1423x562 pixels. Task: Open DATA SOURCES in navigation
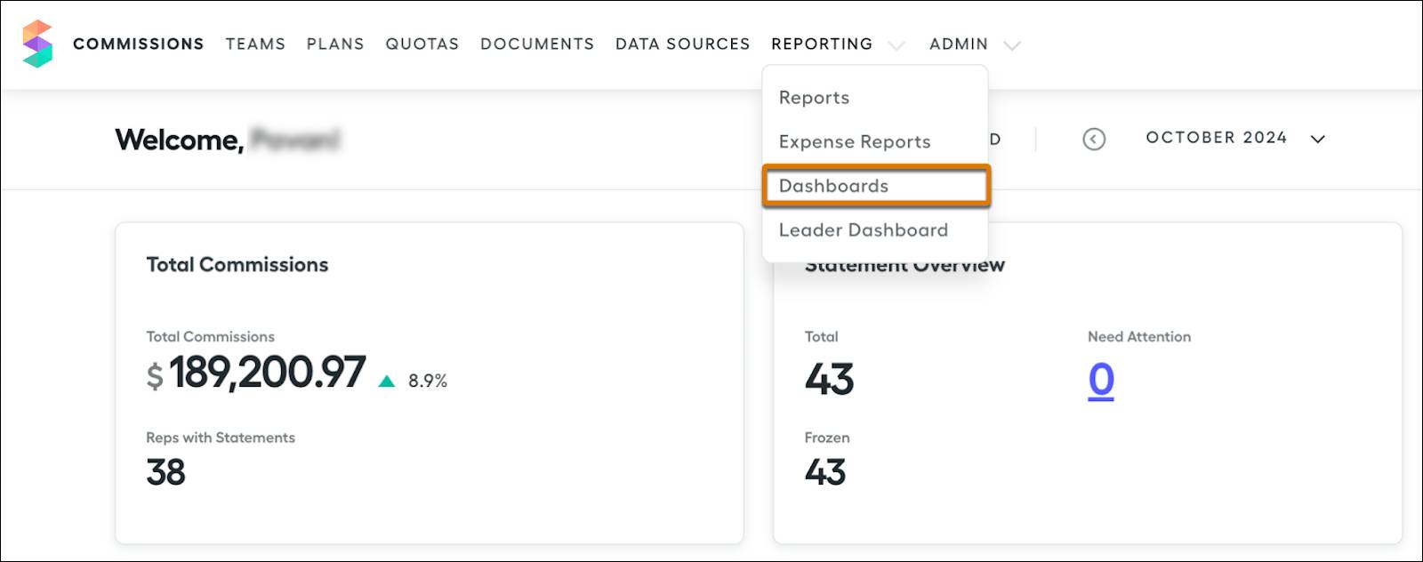coord(683,44)
